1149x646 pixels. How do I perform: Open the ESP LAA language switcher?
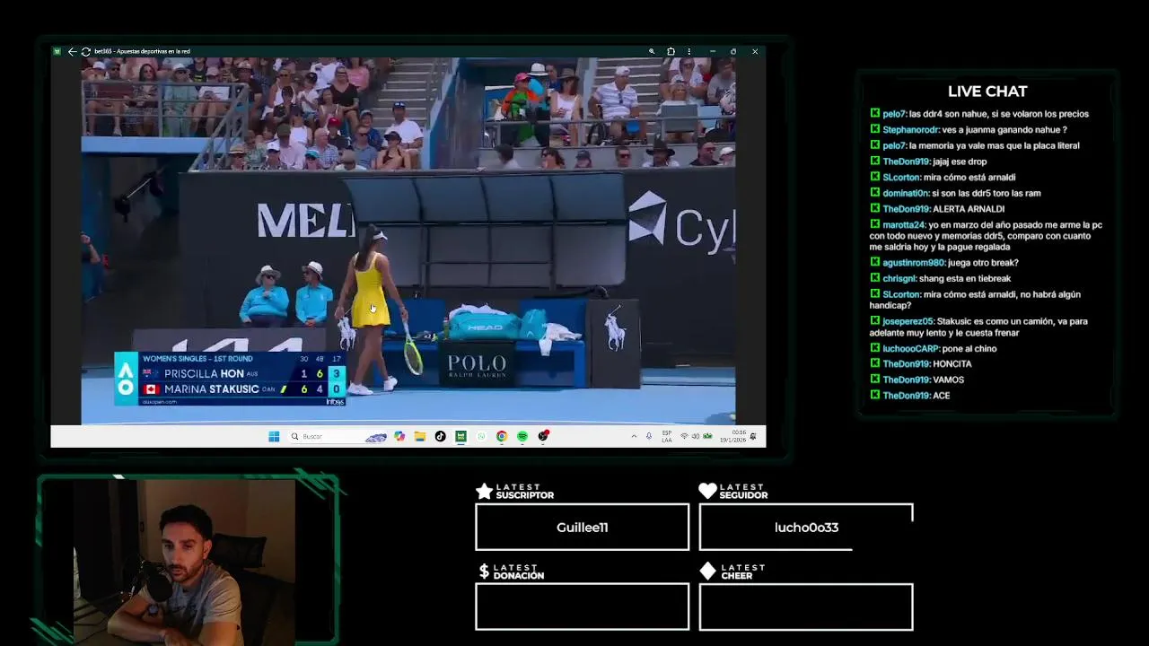click(x=667, y=436)
